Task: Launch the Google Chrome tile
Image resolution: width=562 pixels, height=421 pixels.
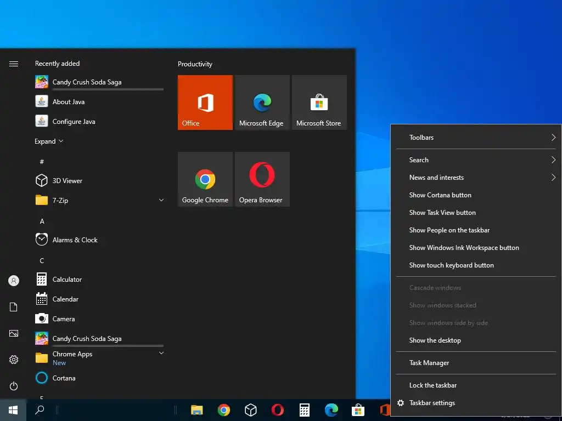Action: click(x=205, y=179)
